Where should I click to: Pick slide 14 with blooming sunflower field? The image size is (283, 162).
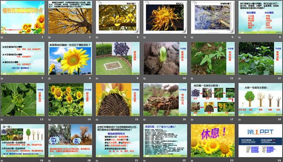(x=70, y=99)
